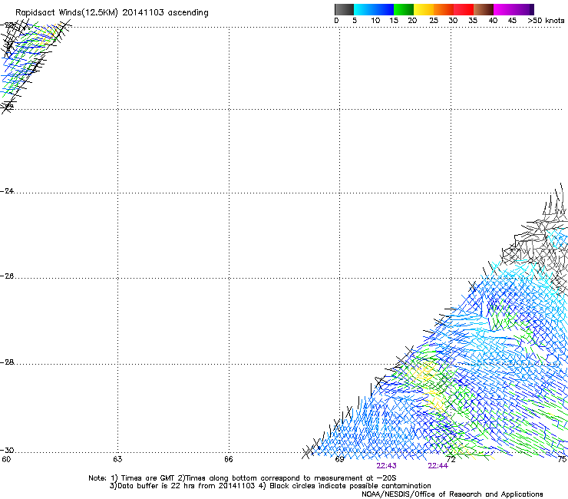This screenshot has width=568, height=499.
Task: Click the legend label '0'
Action: point(336,21)
